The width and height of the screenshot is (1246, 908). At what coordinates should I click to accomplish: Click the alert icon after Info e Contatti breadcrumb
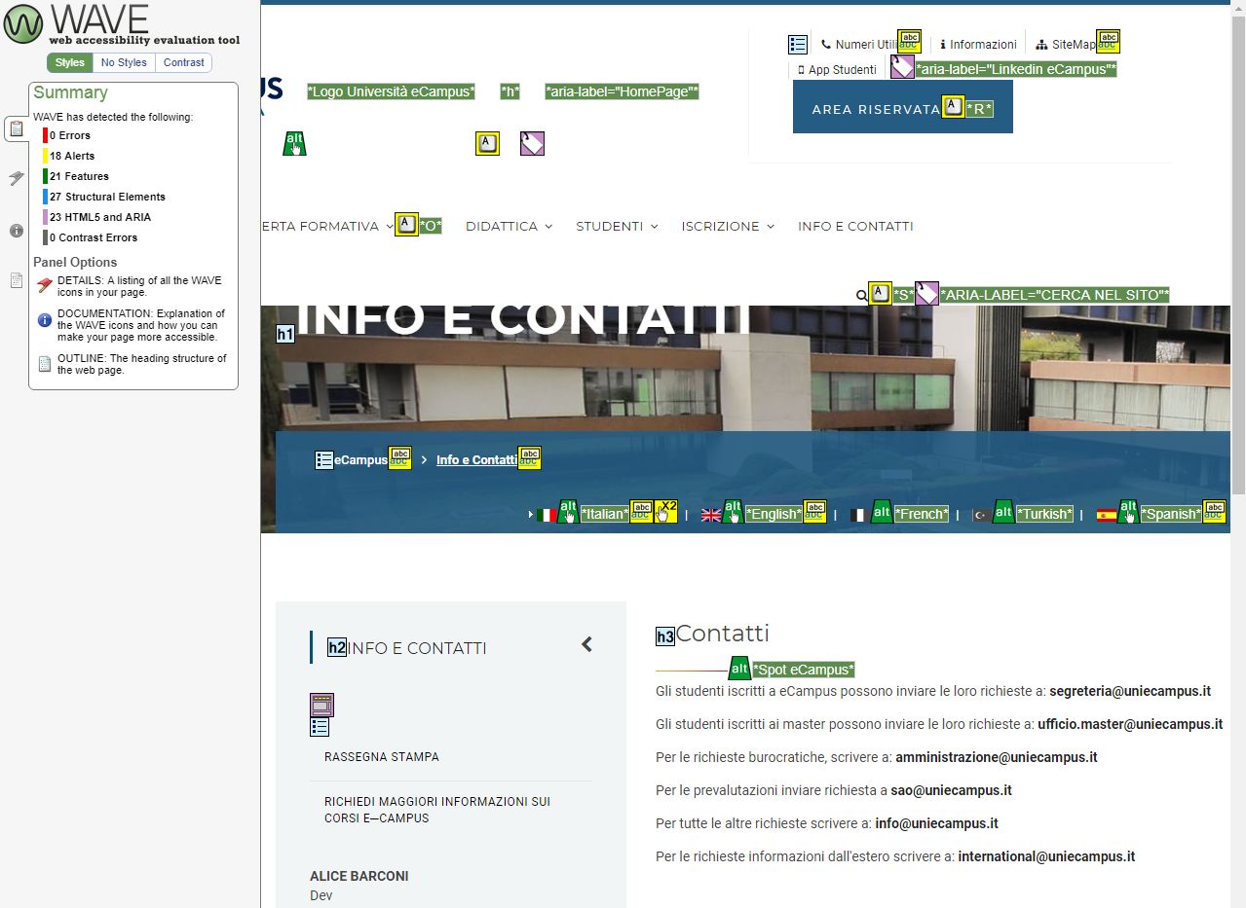click(529, 457)
